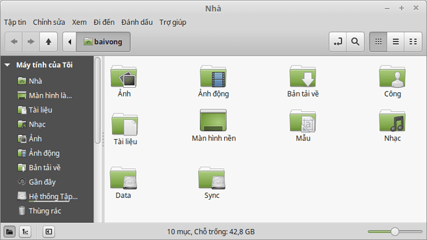The image size is (427, 240).
Task: Switch to list view
Action: point(395,41)
